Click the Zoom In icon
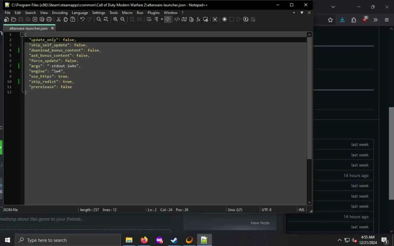The height and width of the screenshot is (246, 394). [115, 19]
